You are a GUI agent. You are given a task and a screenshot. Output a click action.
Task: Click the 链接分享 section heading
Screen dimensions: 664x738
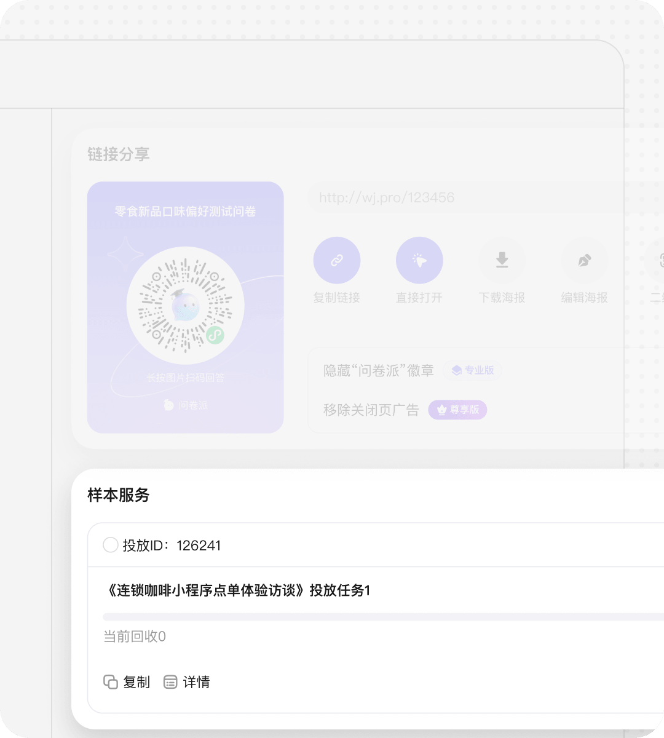pyautogui.click(x=119, y=154)
